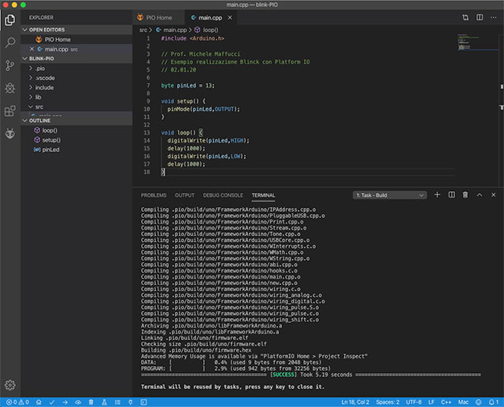
Task: Select loop() in the outline
Action: tap(49, 130)
